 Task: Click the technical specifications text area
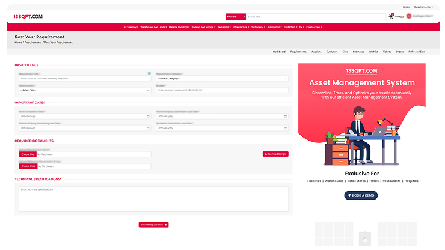point(153,199)
